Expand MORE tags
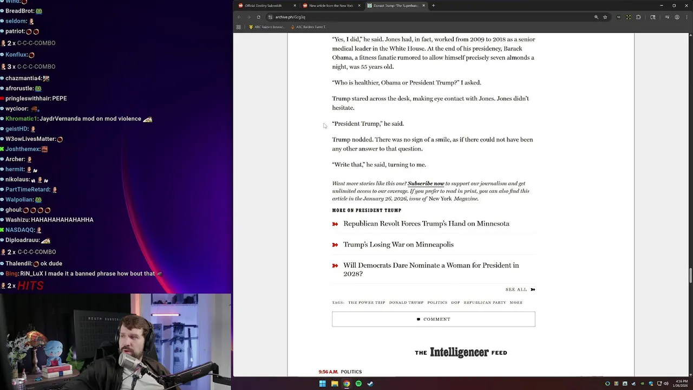The width and height of the screenshot is (693, 390). point(516,303)
